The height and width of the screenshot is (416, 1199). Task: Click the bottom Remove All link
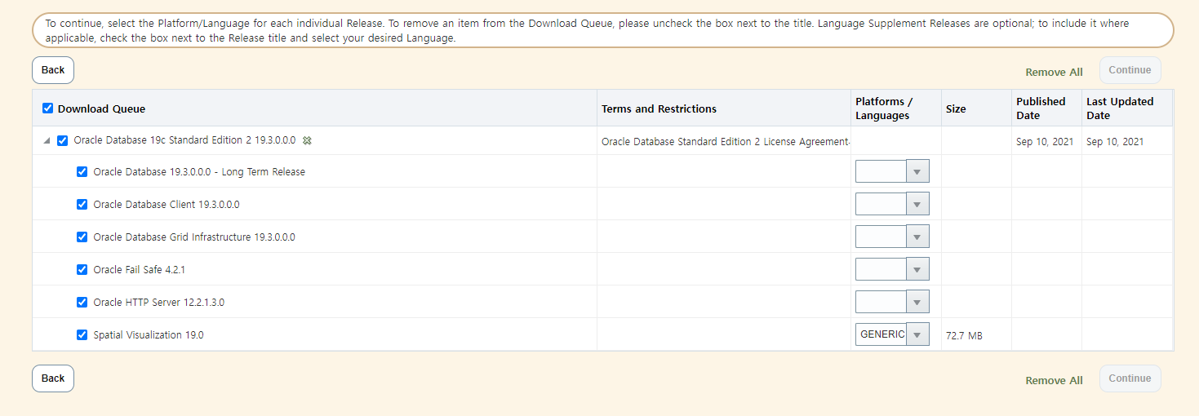click(x=1054, y=380)
